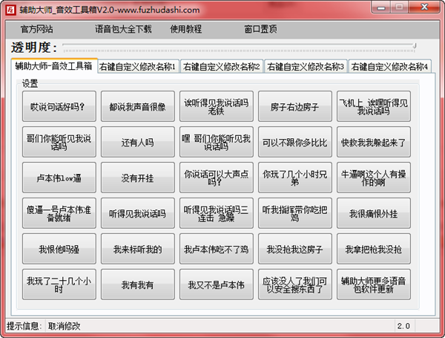Play the 听得见我说话吗三连击 急躁 sound
Image resolution: width=445 pixels, height=338 pixels.
click(217, 213)
